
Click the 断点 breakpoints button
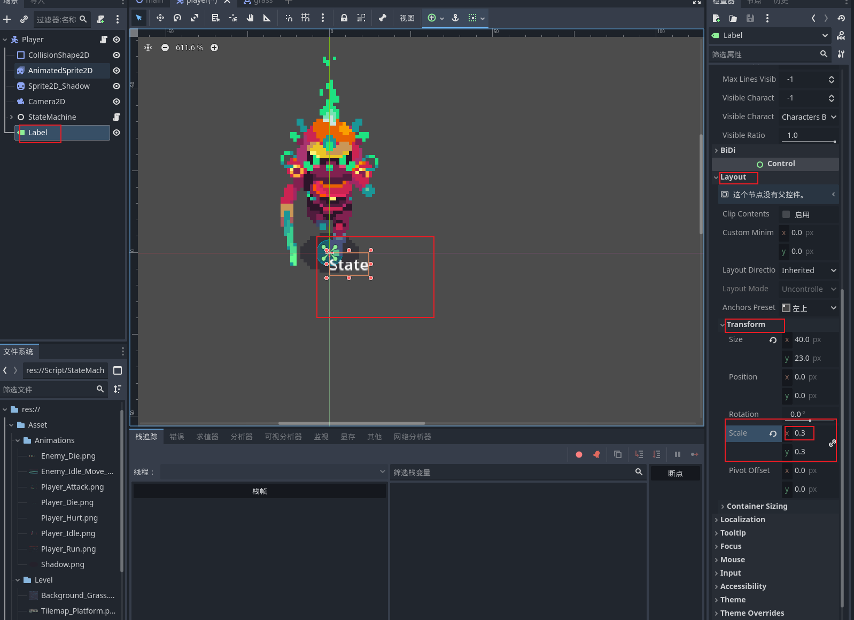click(x=676, y=473)
